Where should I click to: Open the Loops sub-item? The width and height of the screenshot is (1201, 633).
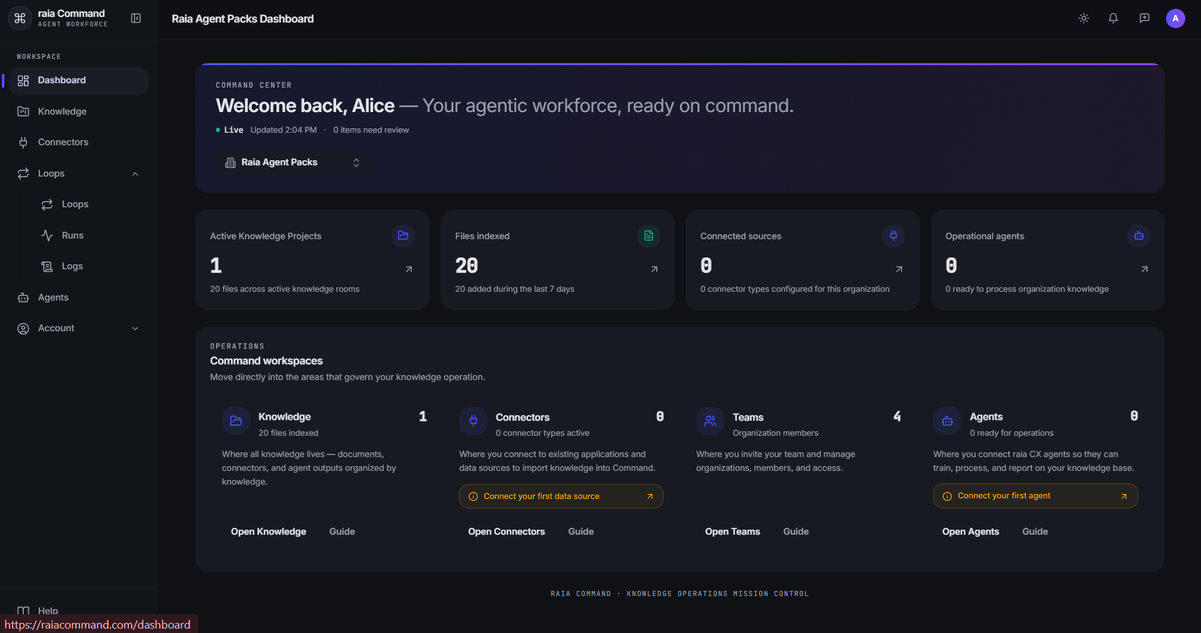click(91, 204)
